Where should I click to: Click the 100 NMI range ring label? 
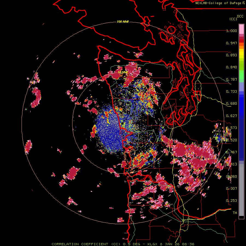tap(123, 22)
